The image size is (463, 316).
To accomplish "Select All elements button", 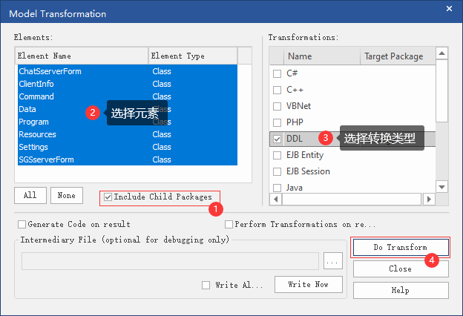I will click(x=30, y=195).
